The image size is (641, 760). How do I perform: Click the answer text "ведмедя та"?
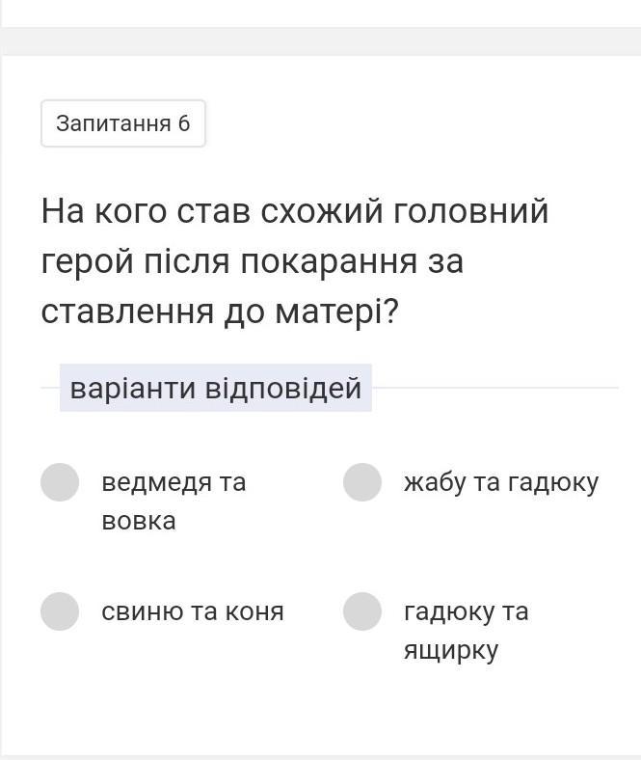tap(174, 482)
